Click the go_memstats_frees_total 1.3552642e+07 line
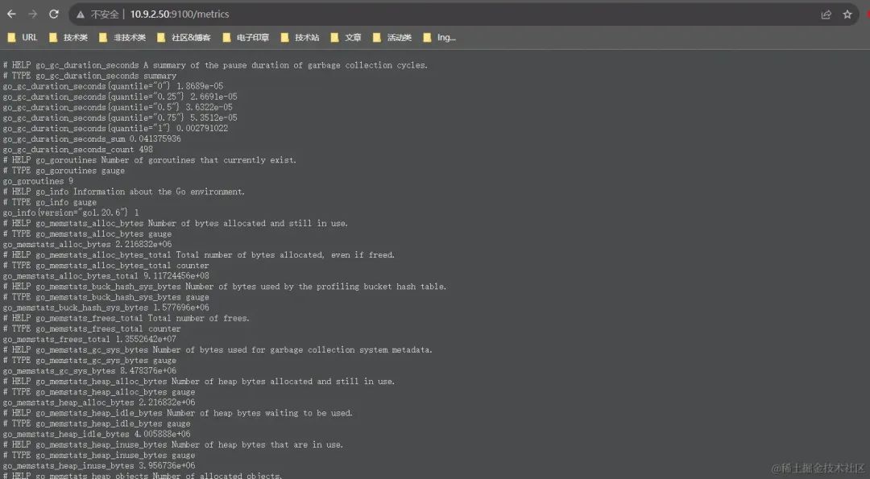 (89, 339)
